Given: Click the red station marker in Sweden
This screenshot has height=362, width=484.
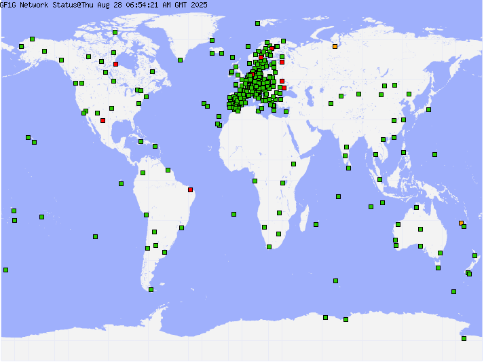Looking at the screenshot, I should click(x=261, y=58).
